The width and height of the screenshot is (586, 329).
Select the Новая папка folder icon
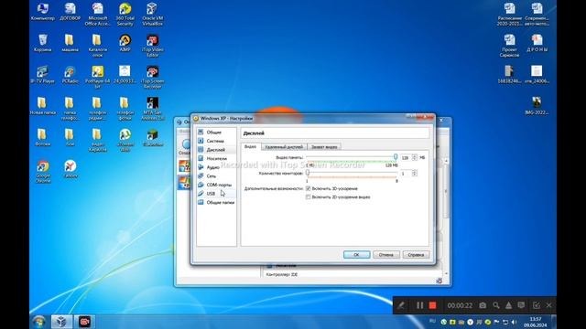(43, 106)
